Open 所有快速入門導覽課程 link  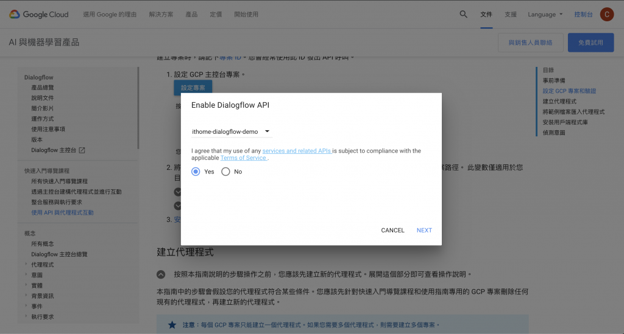[59, 181]
